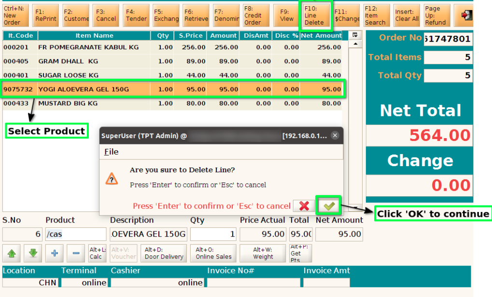This screenshot has width=492, height=297.
Task: Click Alt+O Online Sales button
Action: point(213,253)
